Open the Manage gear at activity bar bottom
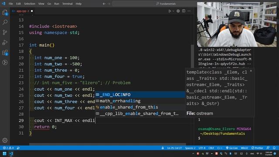 pos(5,140)
